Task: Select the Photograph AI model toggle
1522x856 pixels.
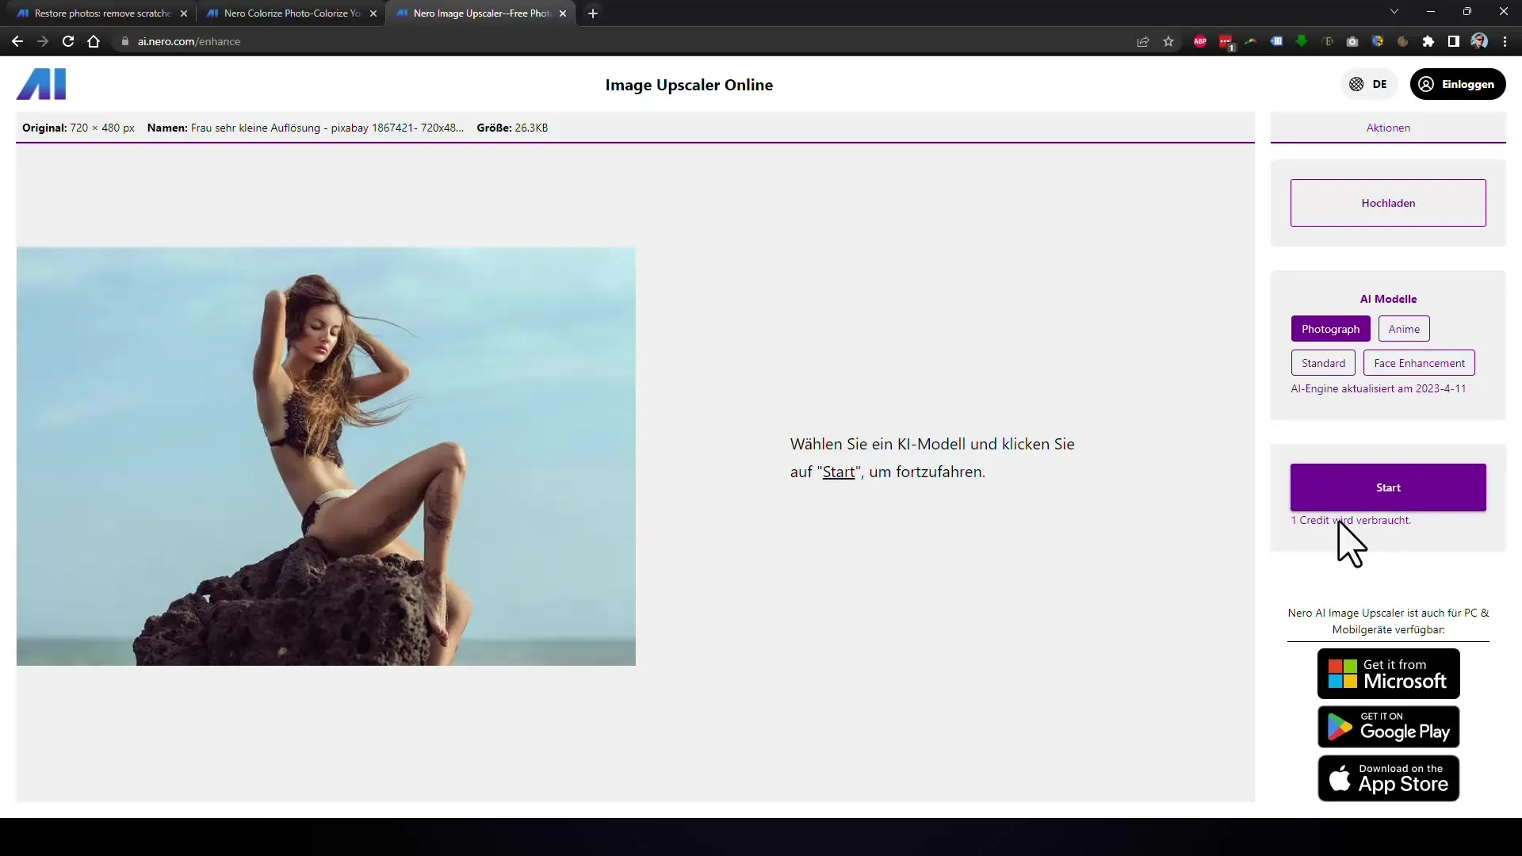Action: coord(1331,328)
